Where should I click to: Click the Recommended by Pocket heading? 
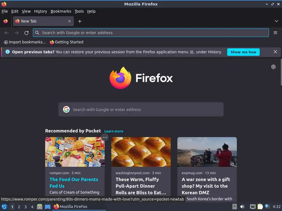(73, 131)
